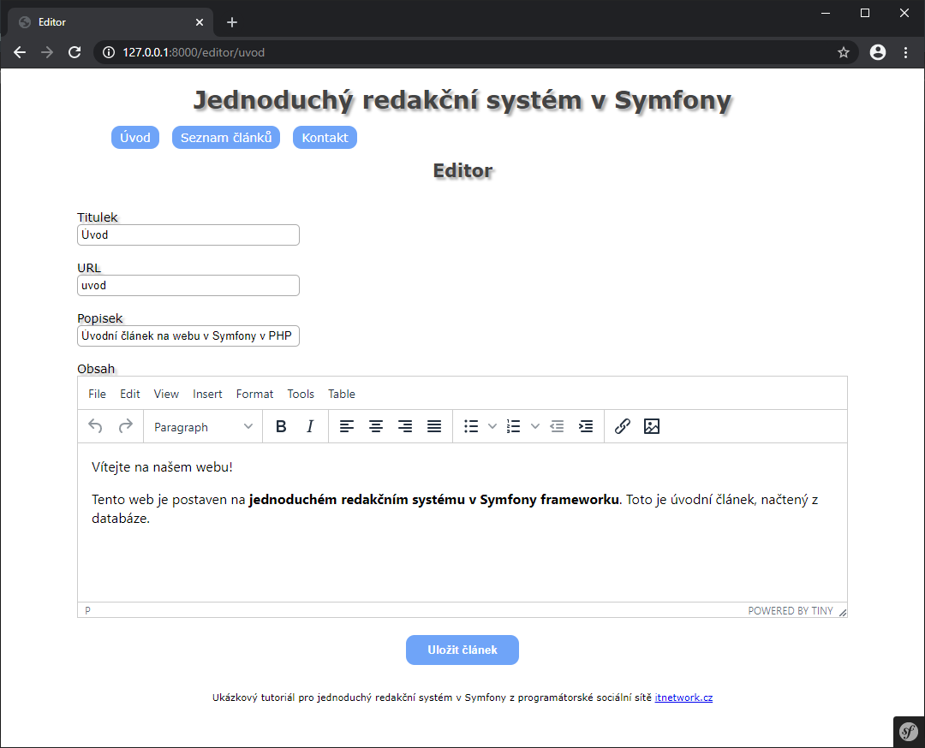This screenshot has height=748, width=925.
Task: Toggle bold formatting
Action: click(281, 426)
